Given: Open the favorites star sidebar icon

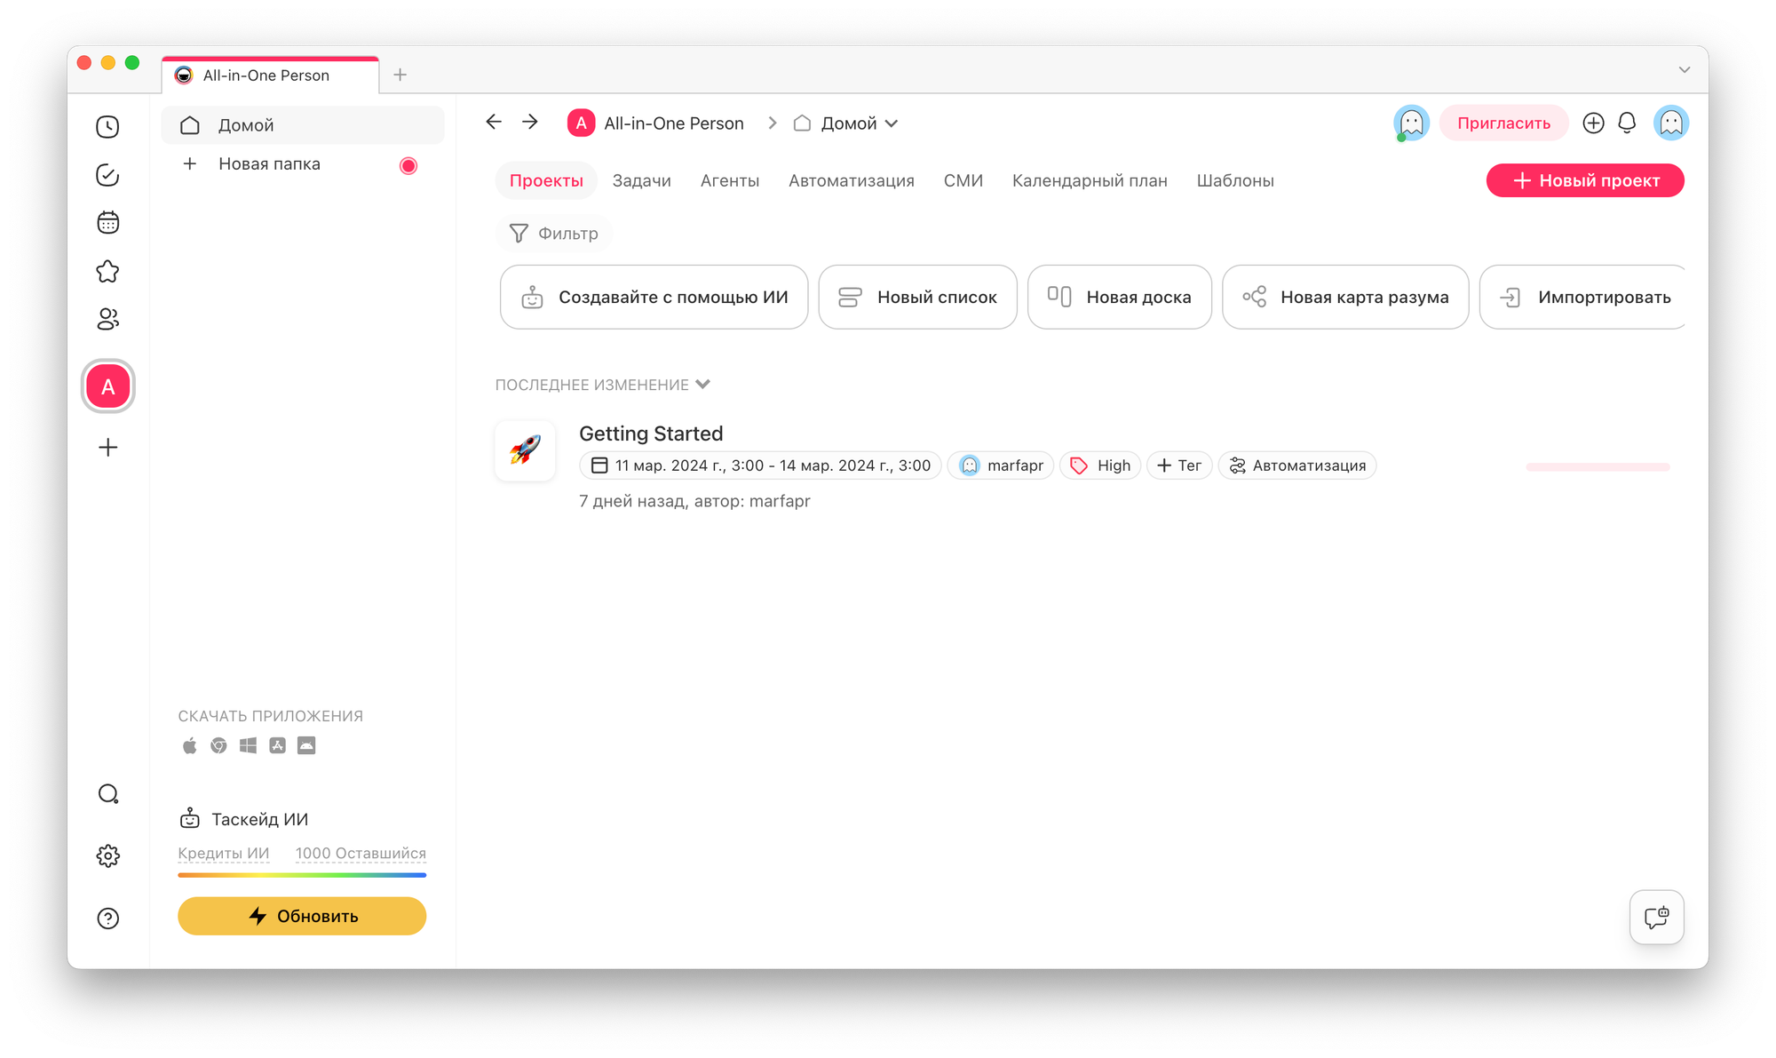Looking at the screenshot, I should (x=107, y=271).
